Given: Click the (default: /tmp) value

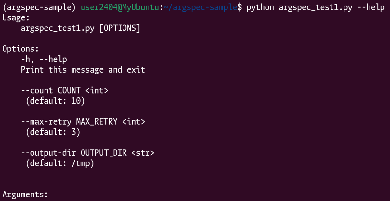Looking at the screenshot, I should coord(60,163).
